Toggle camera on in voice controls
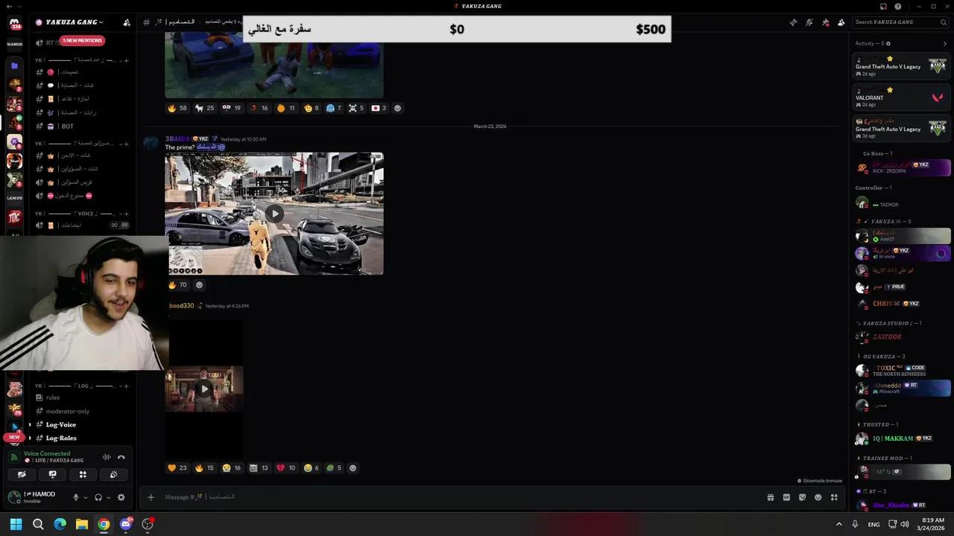The image size is (954, 536). click(22, 474)
